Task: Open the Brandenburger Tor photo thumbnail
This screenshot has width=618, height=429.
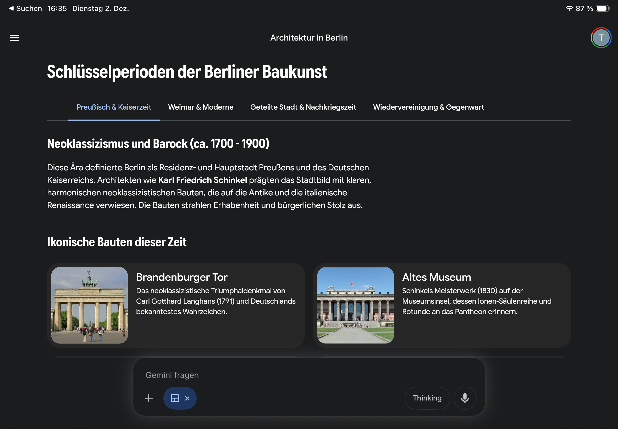Action: coord(89,305)
